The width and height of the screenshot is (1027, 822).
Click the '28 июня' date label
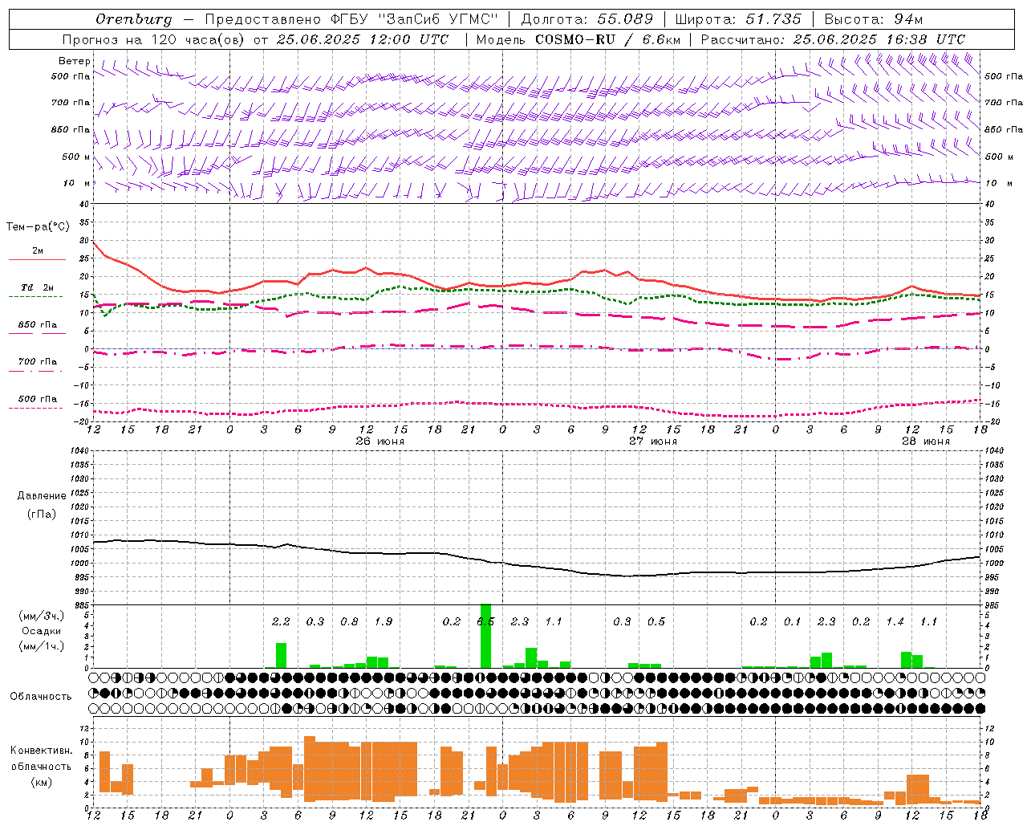click(926, 442)
